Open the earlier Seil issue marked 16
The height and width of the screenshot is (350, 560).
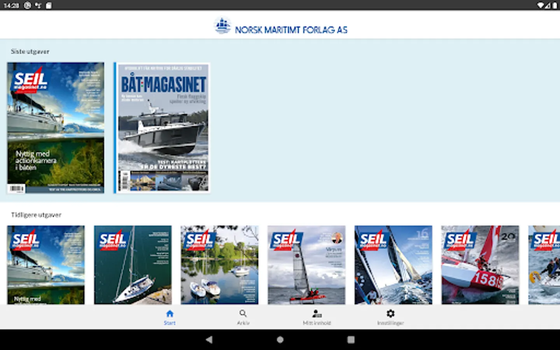coord(393,265)
